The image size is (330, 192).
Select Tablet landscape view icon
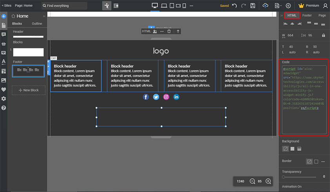178,5
